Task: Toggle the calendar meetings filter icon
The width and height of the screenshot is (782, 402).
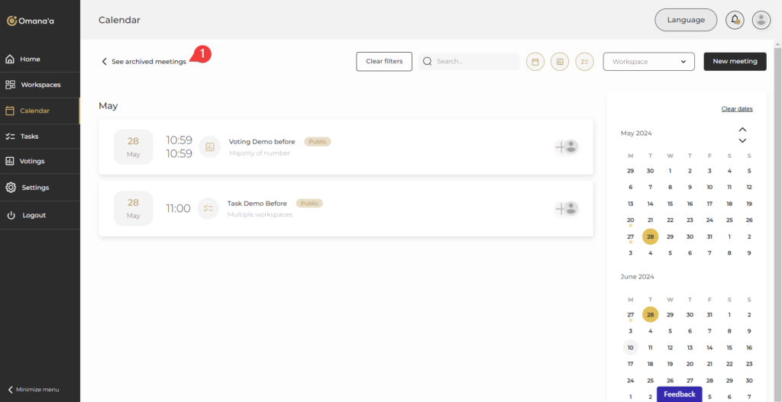Action: (535, 62)
